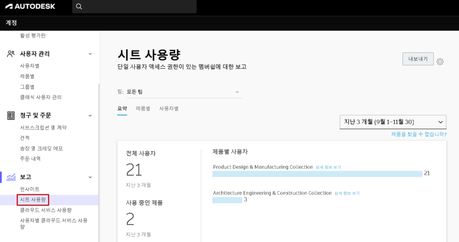
Task: Click the 제품별 사용자 chart heading
Action: (230, 152)
